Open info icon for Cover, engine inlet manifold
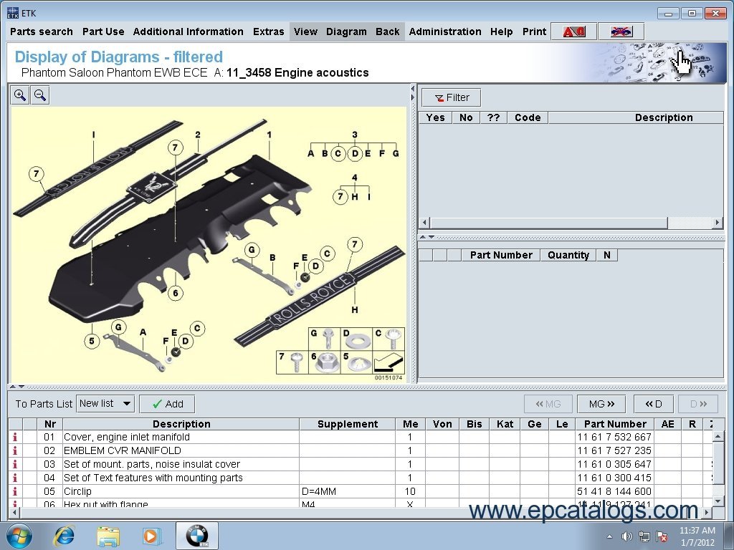Viewport: 734px width, 550px height. point(15,437)
